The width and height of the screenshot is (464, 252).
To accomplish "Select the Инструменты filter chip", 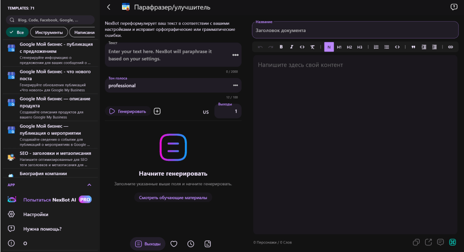I will click(x=49, y=33).
